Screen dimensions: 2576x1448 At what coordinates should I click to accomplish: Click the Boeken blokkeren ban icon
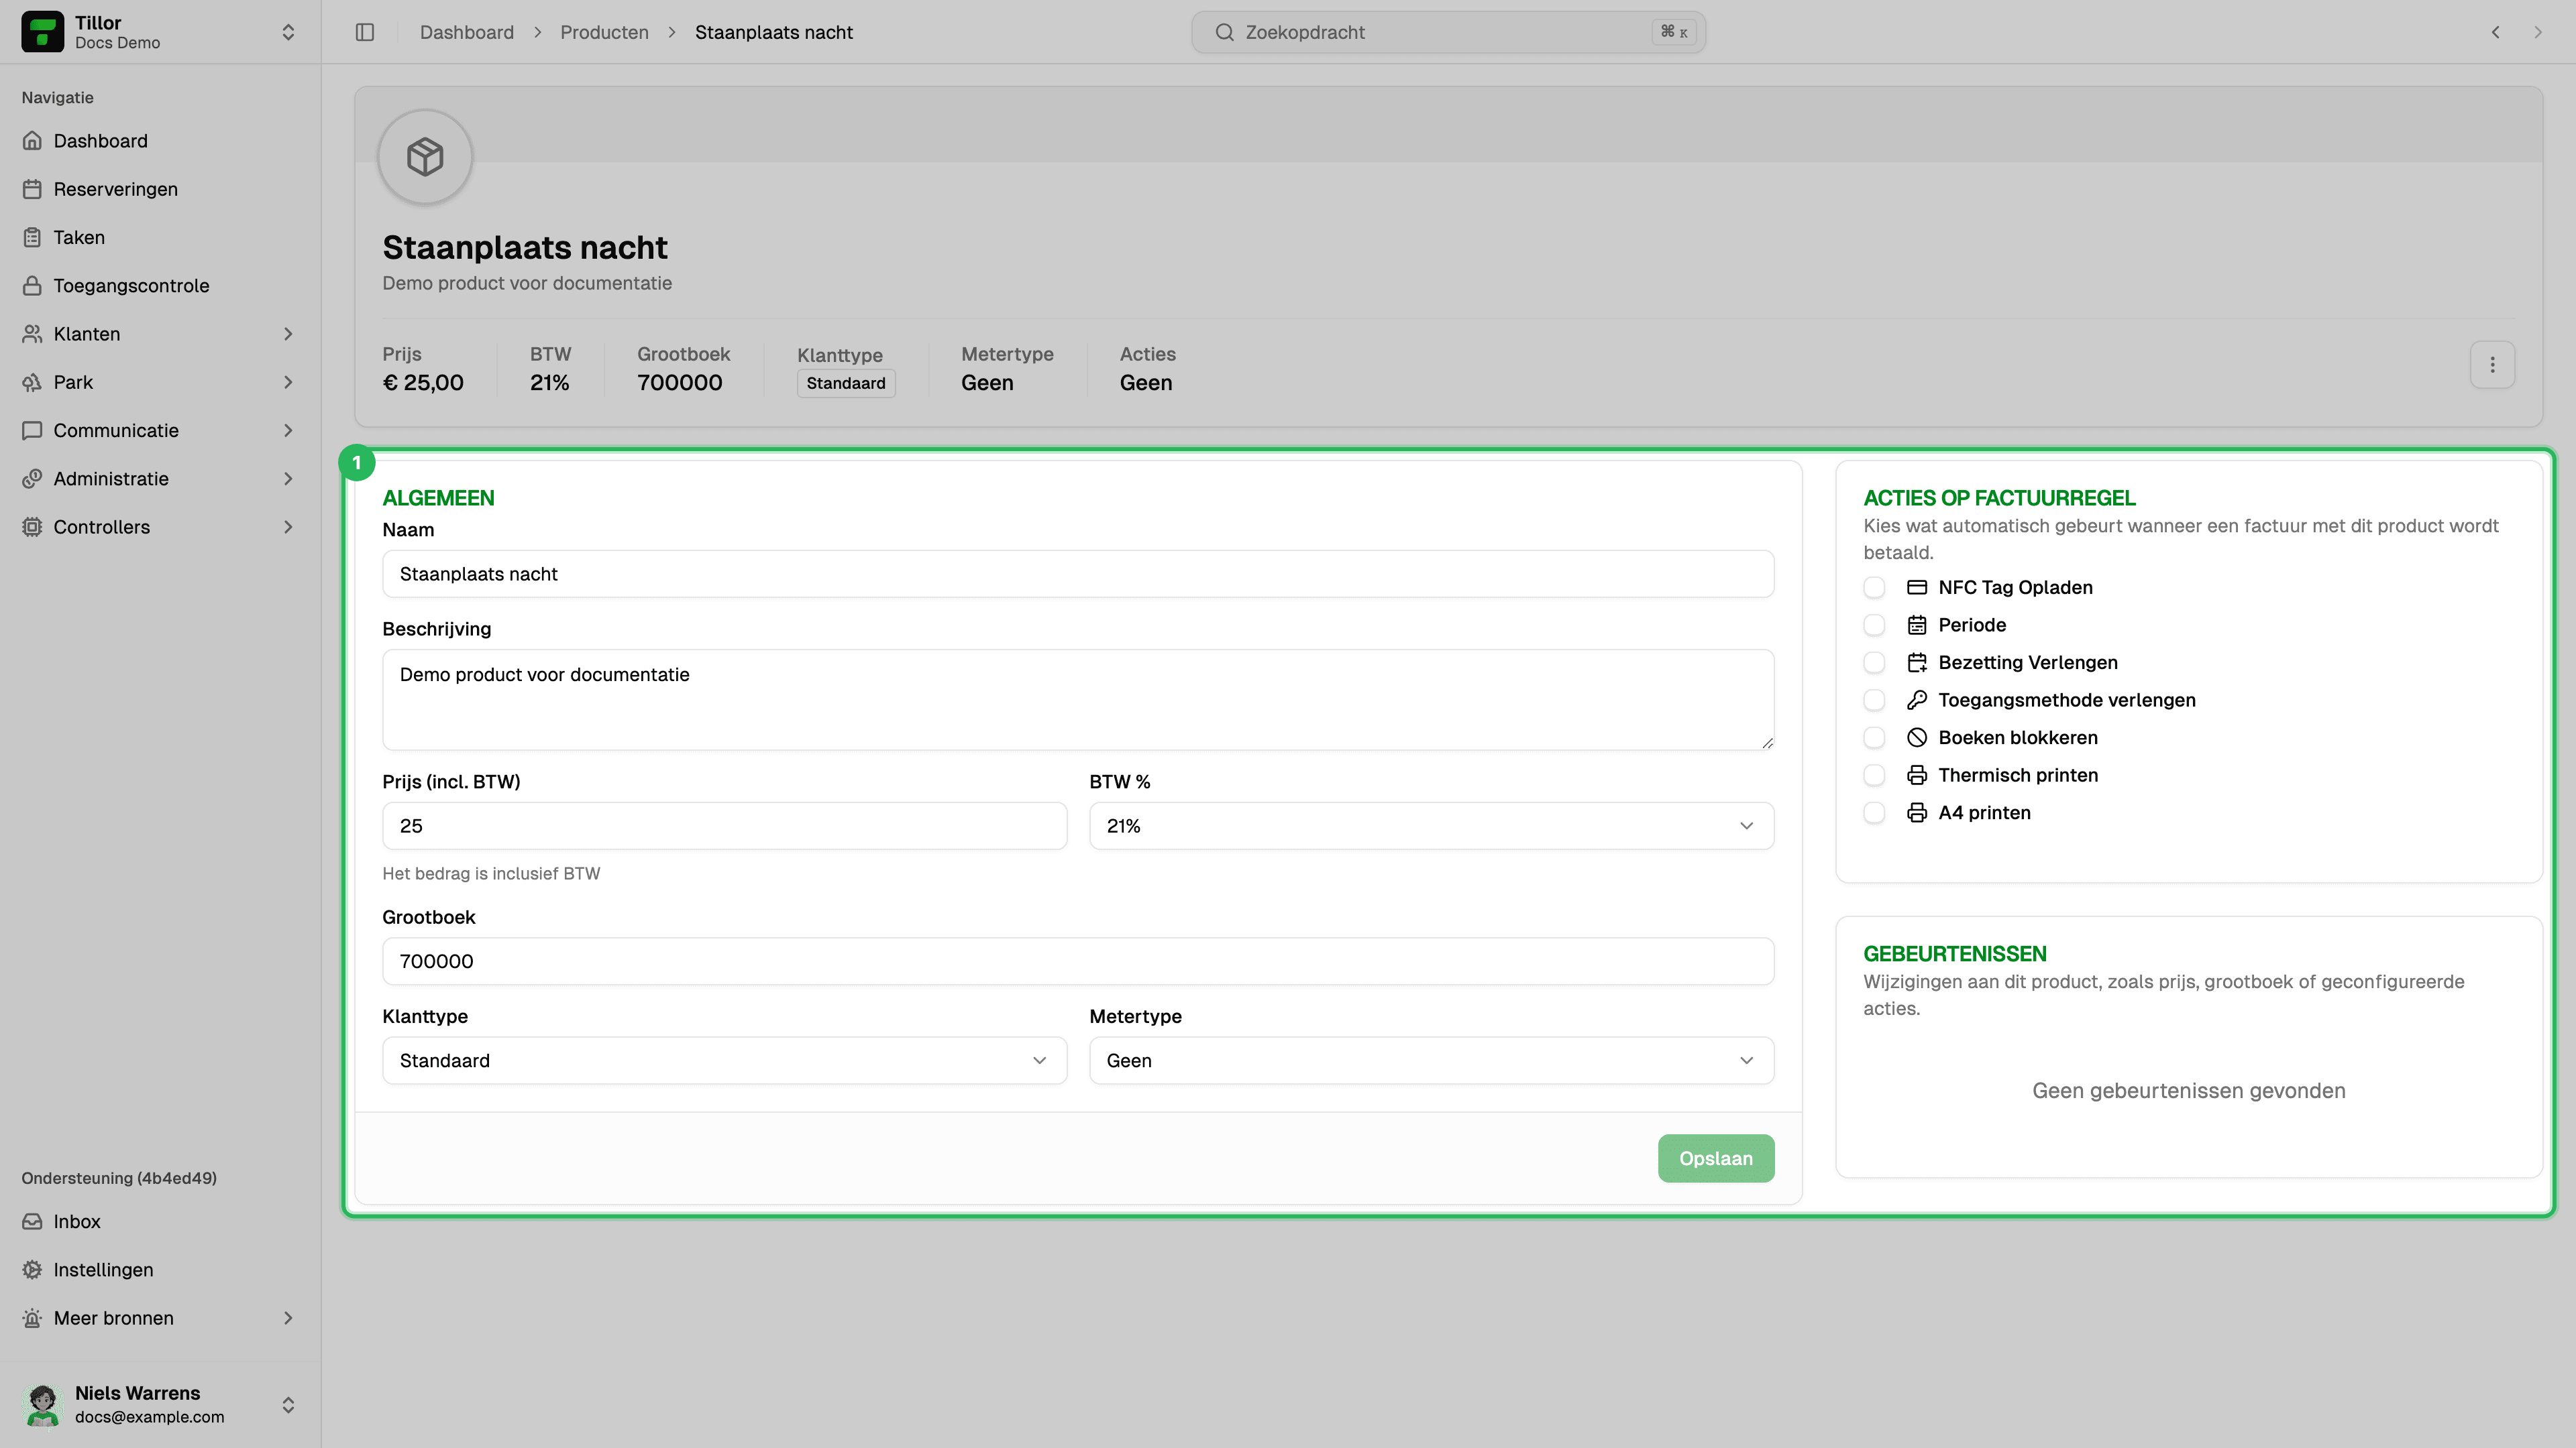1916,737
